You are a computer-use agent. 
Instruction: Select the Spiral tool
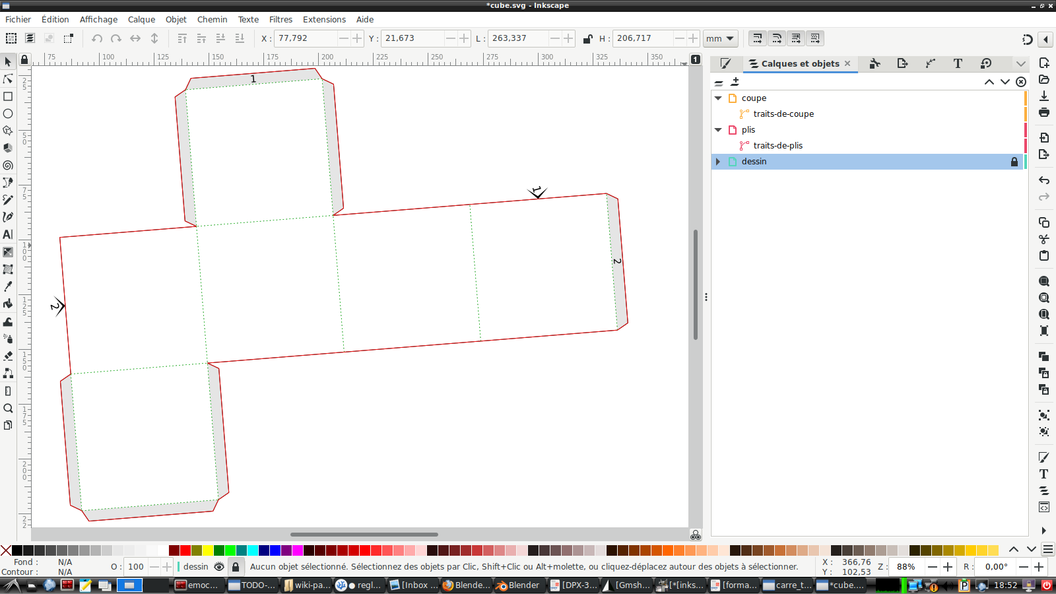(8, 165)
